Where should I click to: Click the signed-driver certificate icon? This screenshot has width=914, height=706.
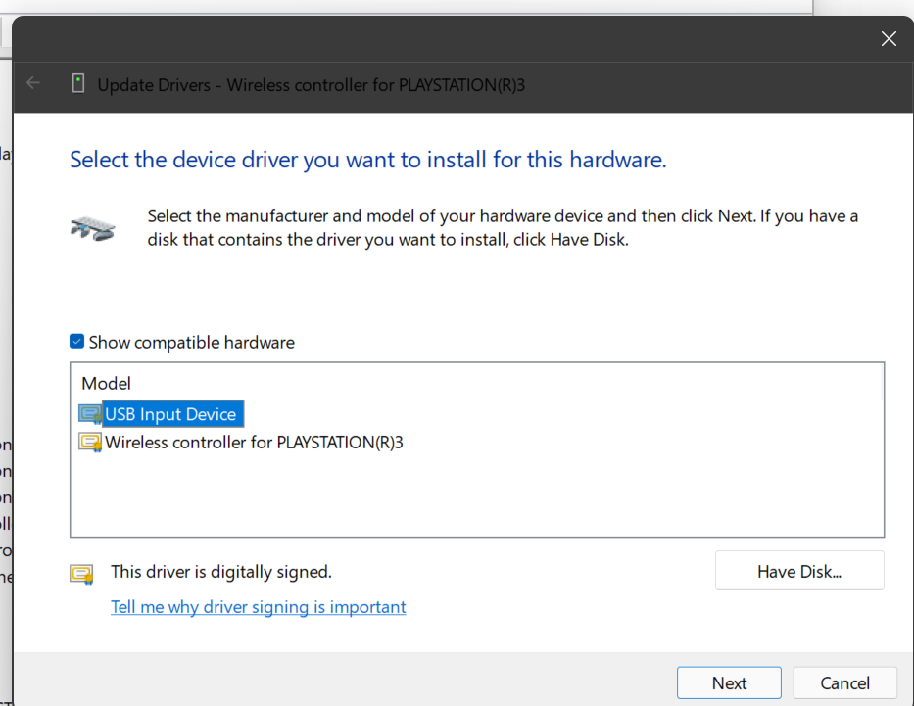point(81,574)
